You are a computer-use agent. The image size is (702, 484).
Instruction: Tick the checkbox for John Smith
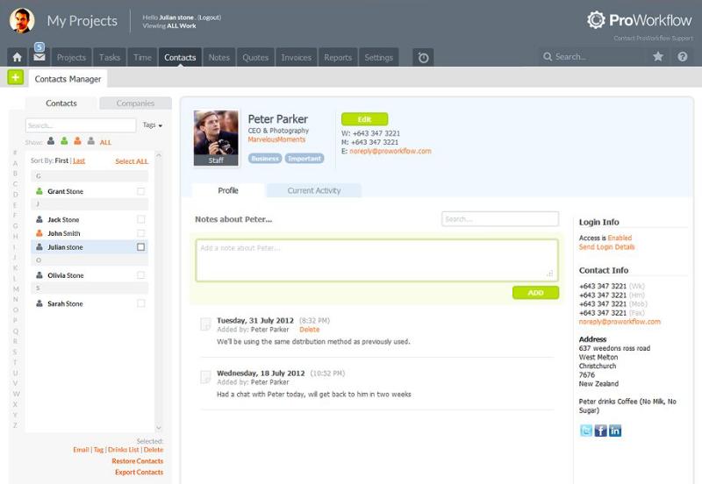coord(141,233)
